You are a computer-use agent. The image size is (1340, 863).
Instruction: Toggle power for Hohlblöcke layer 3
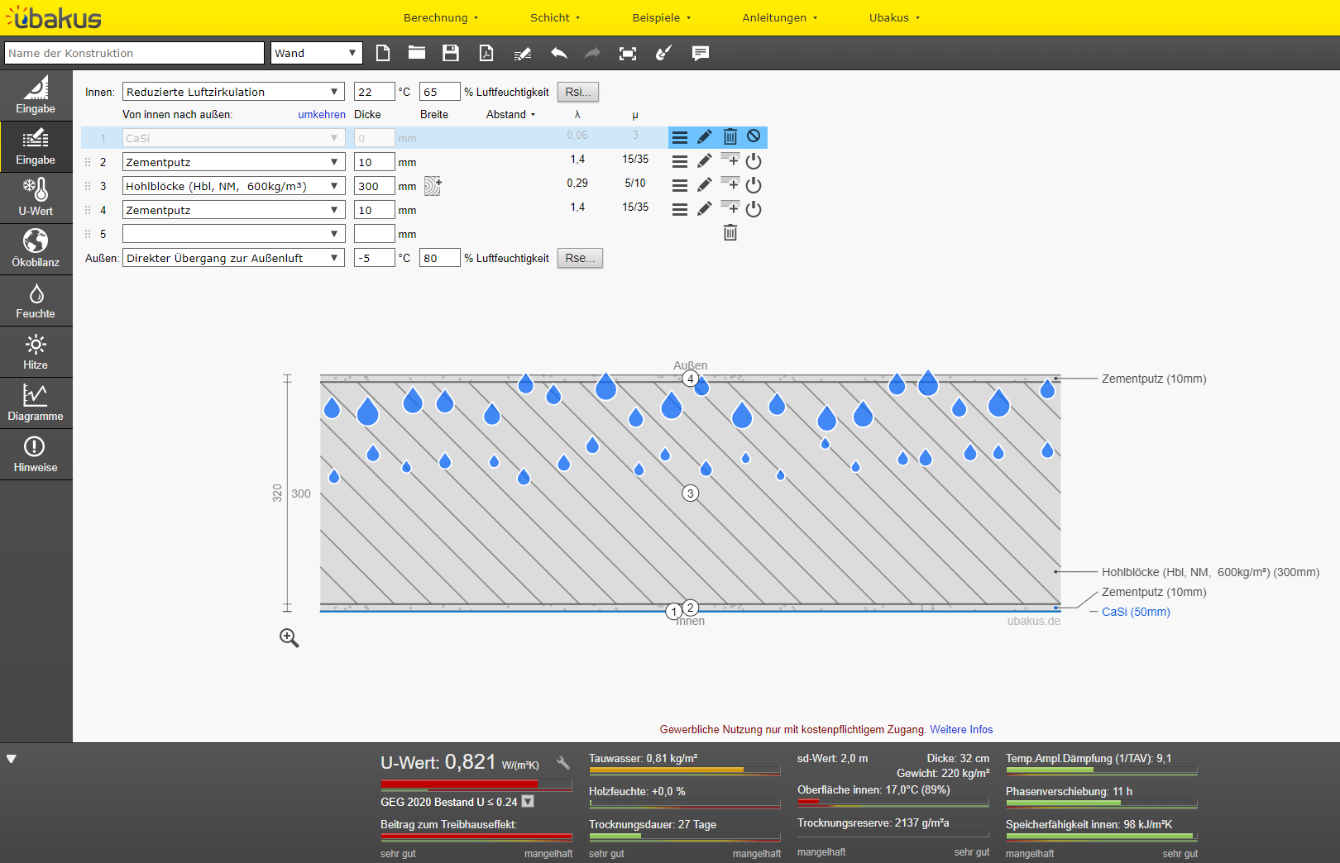tap(754, 185)
